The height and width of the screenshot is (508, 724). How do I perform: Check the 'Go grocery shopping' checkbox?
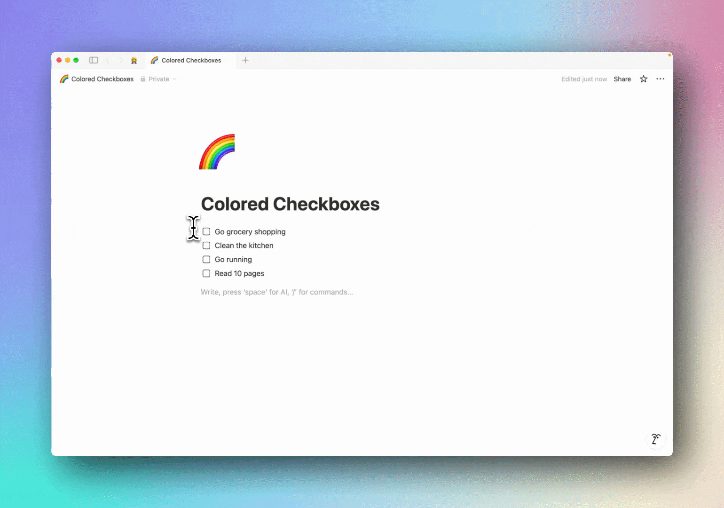tap(206, 231)
